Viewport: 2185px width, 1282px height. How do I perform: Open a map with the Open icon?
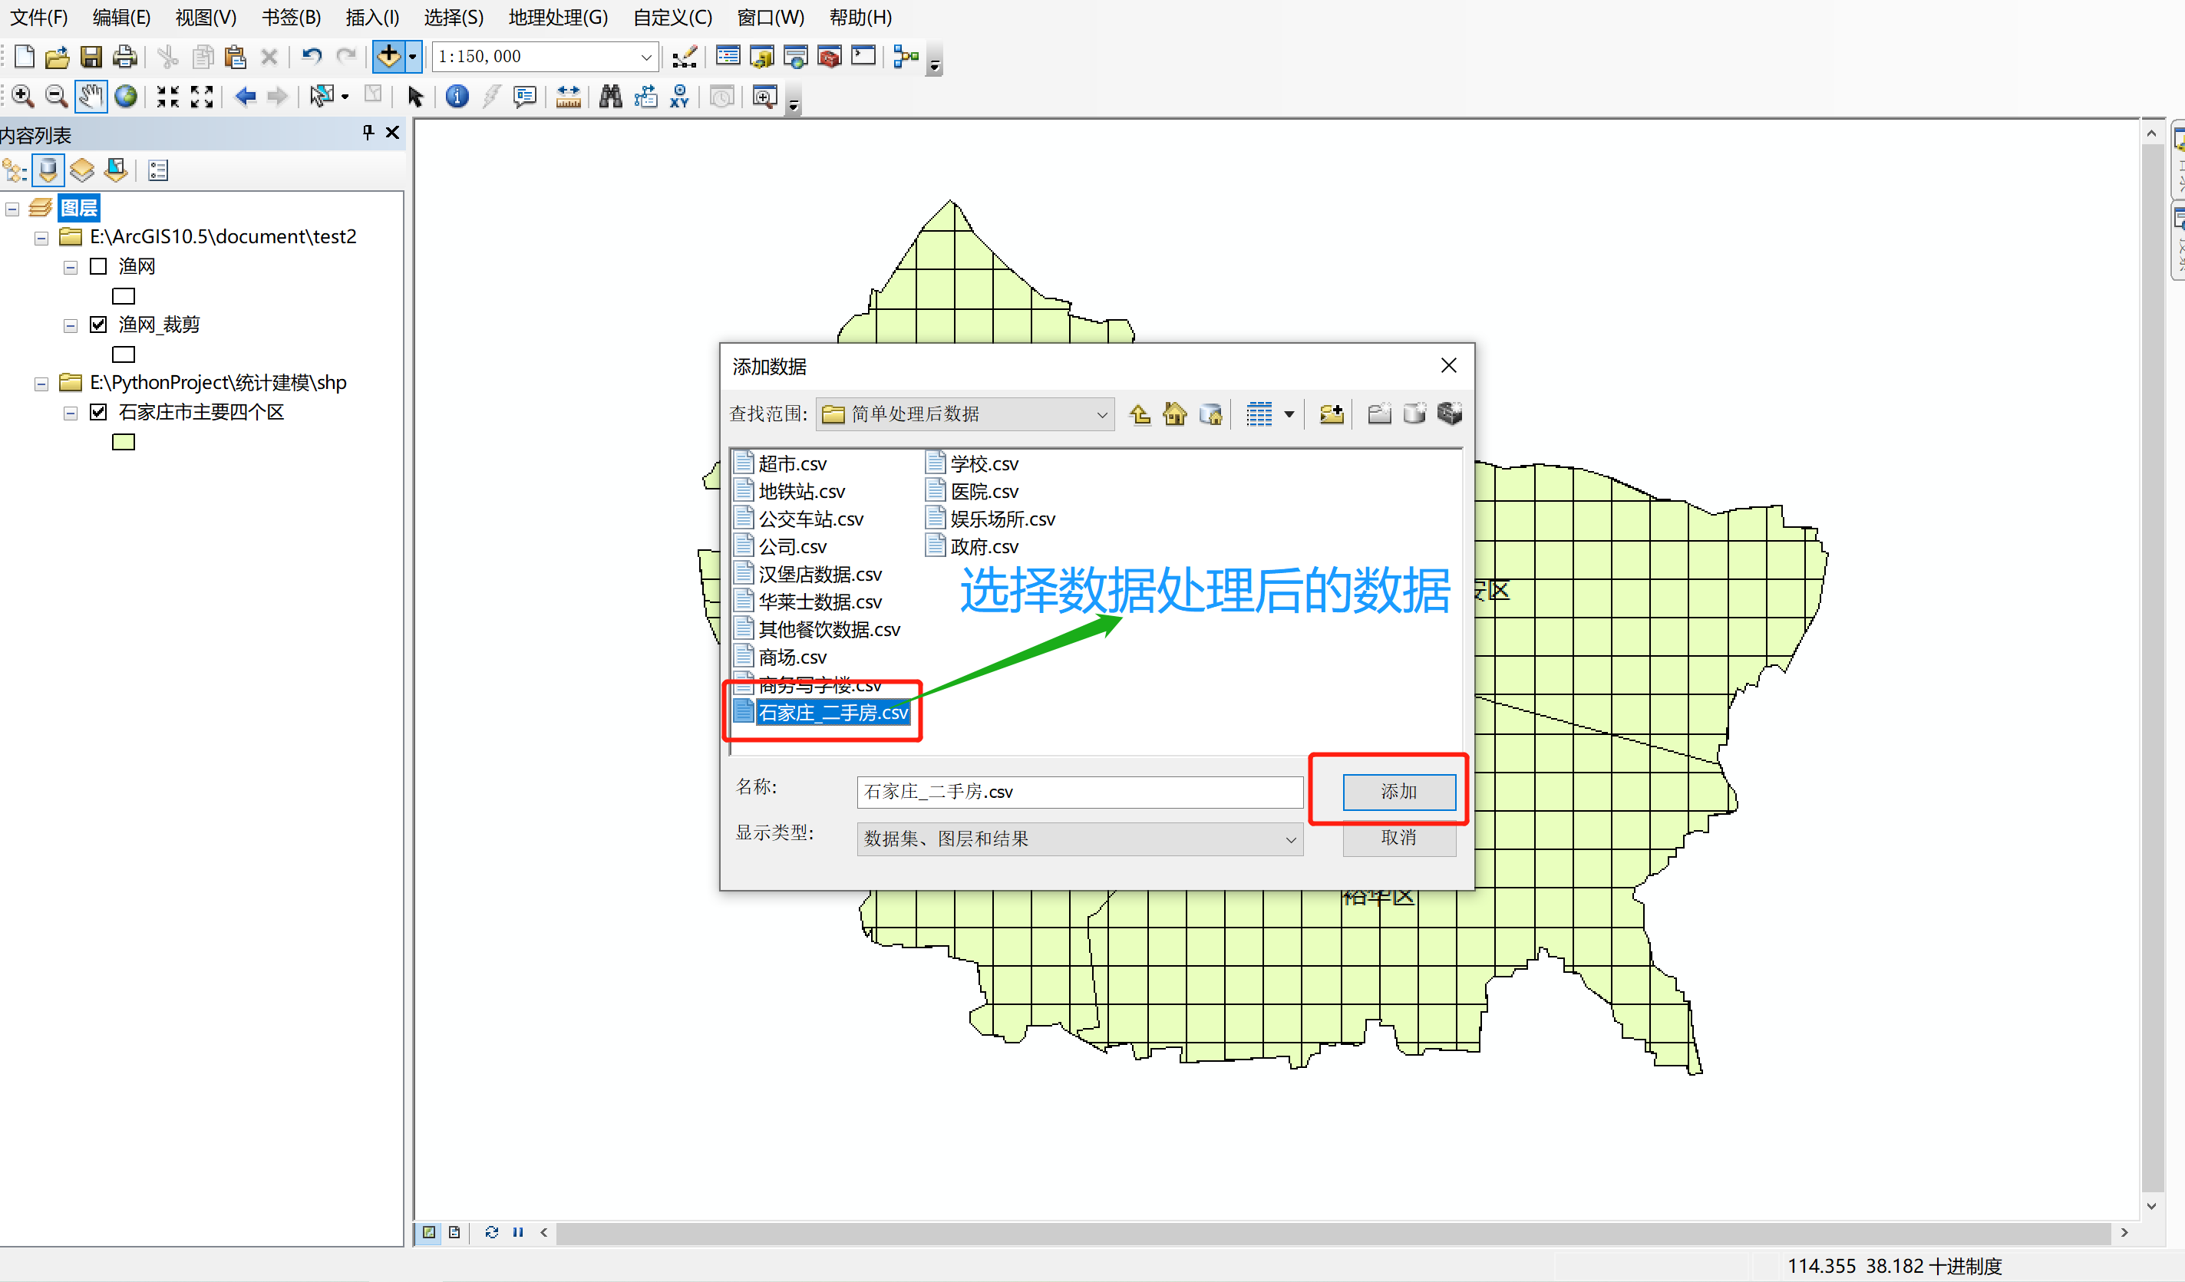coord(58,58)
